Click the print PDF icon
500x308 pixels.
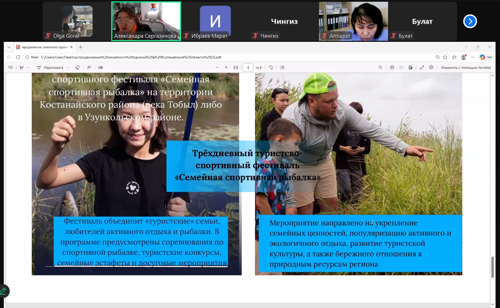[392, 67]
